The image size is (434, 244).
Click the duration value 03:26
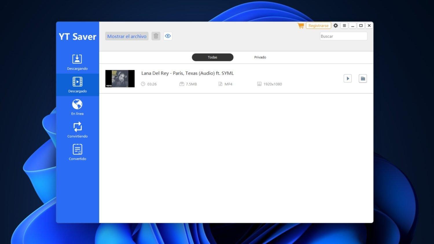point(152,84)
